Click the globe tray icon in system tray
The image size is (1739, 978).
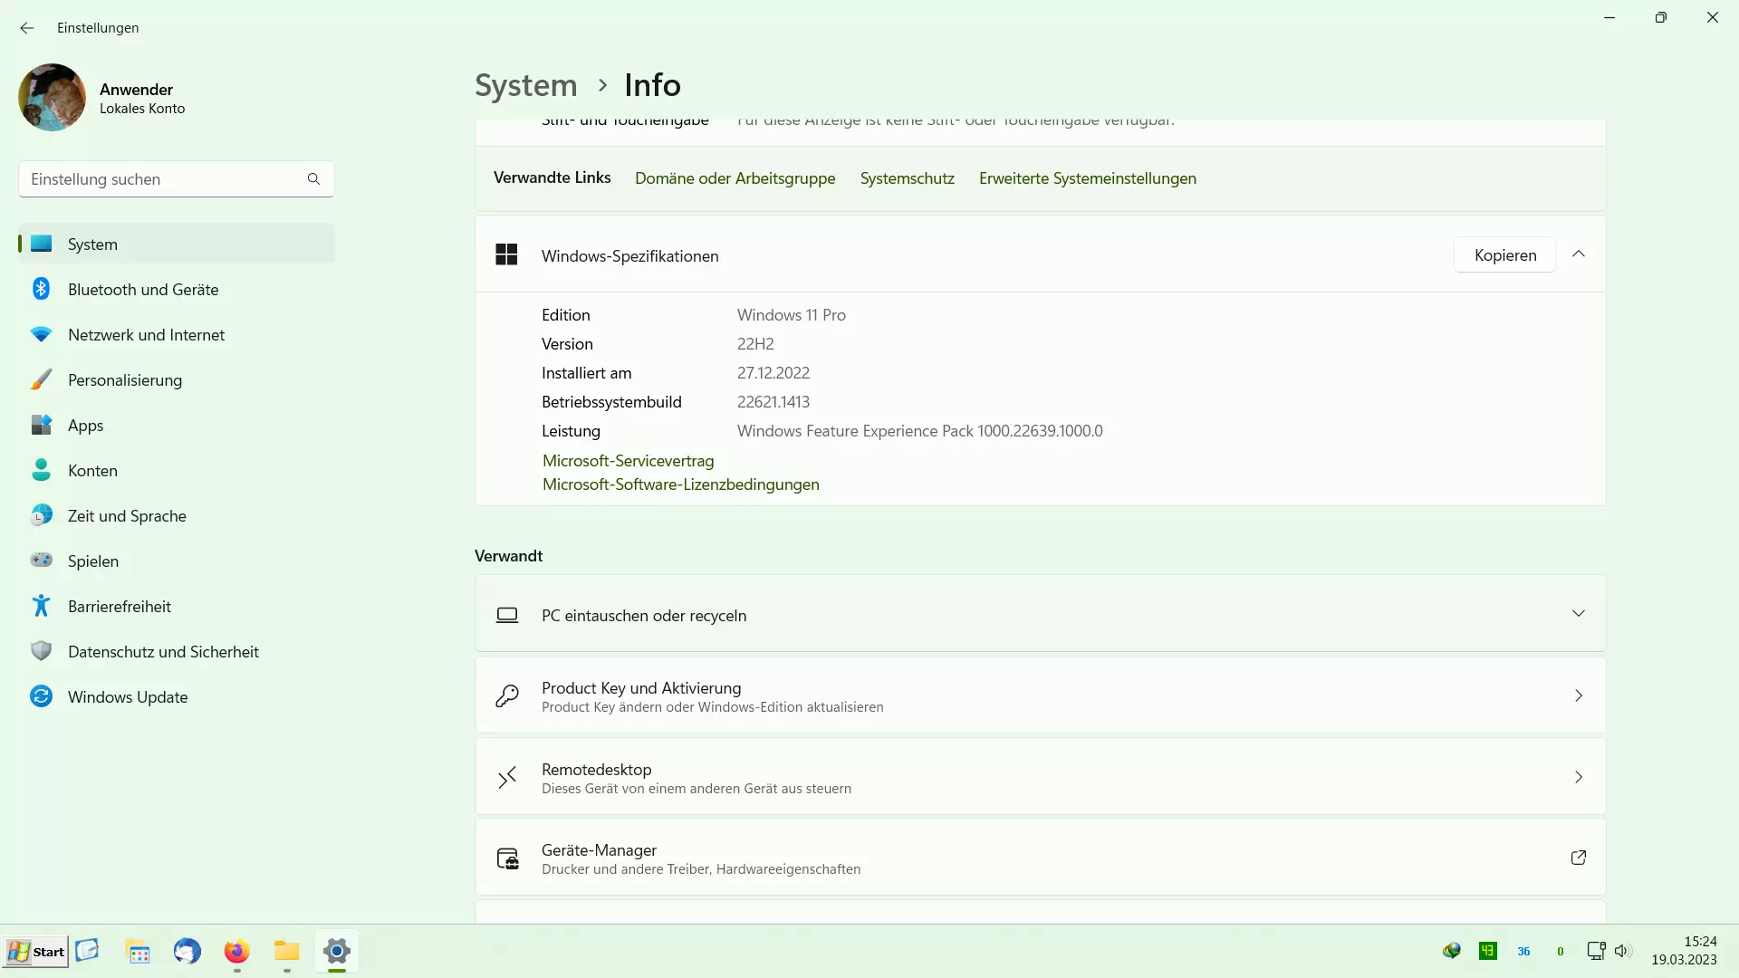[x=1452, y=951]
